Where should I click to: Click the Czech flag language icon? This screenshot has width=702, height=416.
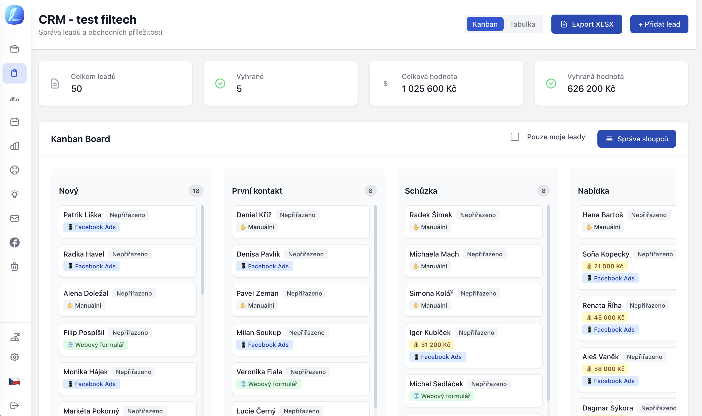[x=15, y=381]
